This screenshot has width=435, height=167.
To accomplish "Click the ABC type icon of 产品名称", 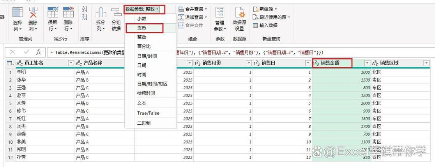I will tap(79, 63).
